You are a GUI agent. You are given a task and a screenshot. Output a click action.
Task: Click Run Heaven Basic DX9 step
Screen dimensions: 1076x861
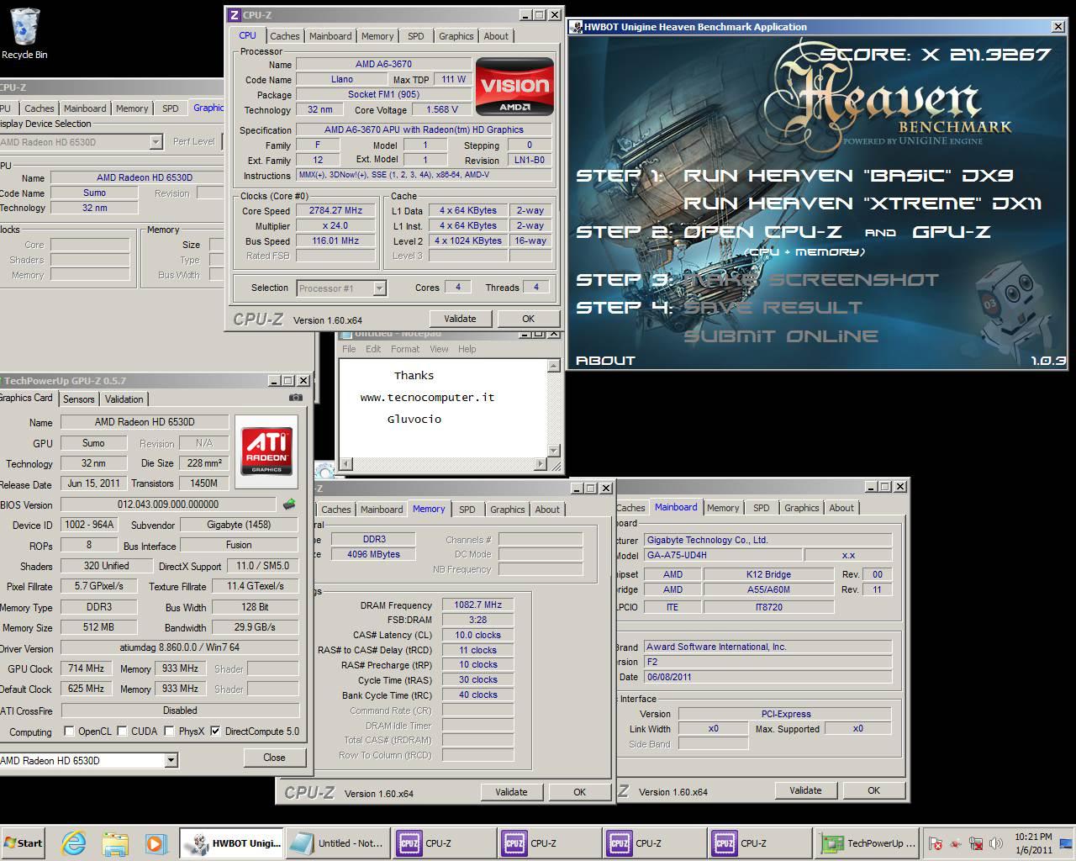click(x=848, y=176)
